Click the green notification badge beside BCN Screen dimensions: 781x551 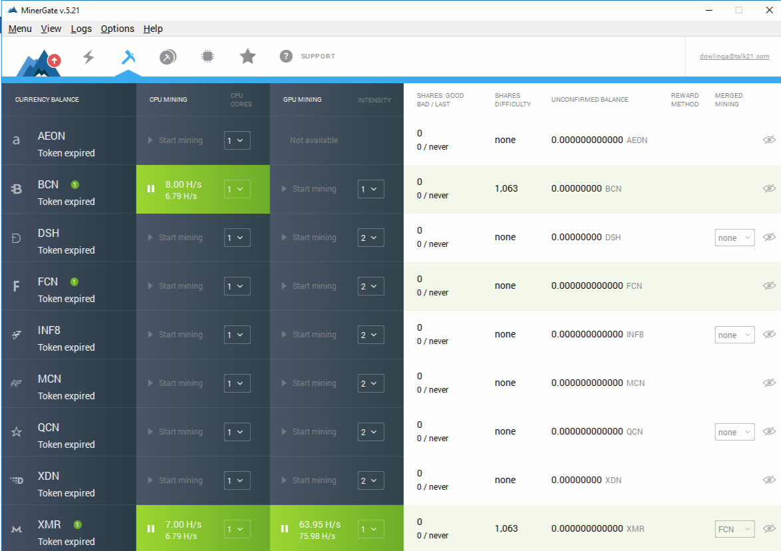pos(75,185)
